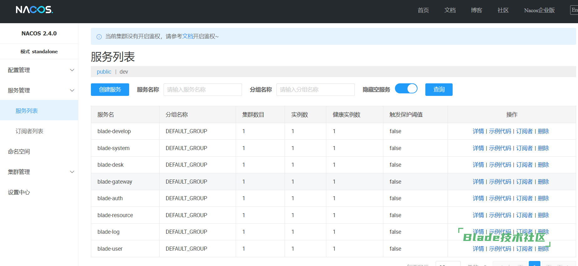
Task: Click 删除 for blade-develop
Action: pyautogui.click(x=544, y=131)
